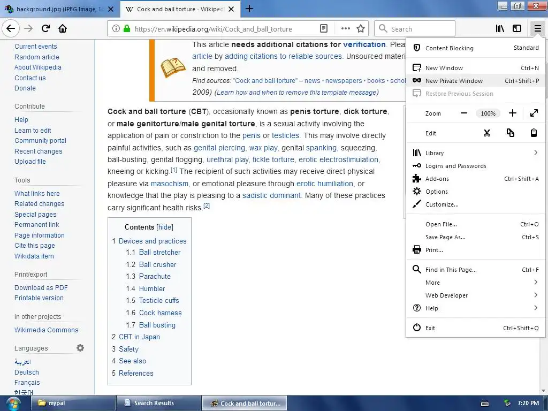
Task: Click the forward navigation arrow
Action: click(x=28, y=28)
